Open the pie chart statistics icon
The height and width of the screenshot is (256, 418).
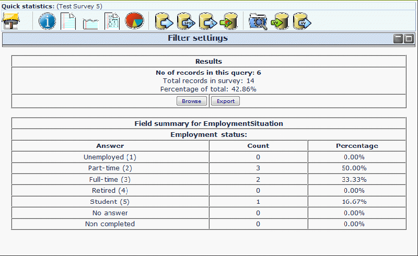134,21
